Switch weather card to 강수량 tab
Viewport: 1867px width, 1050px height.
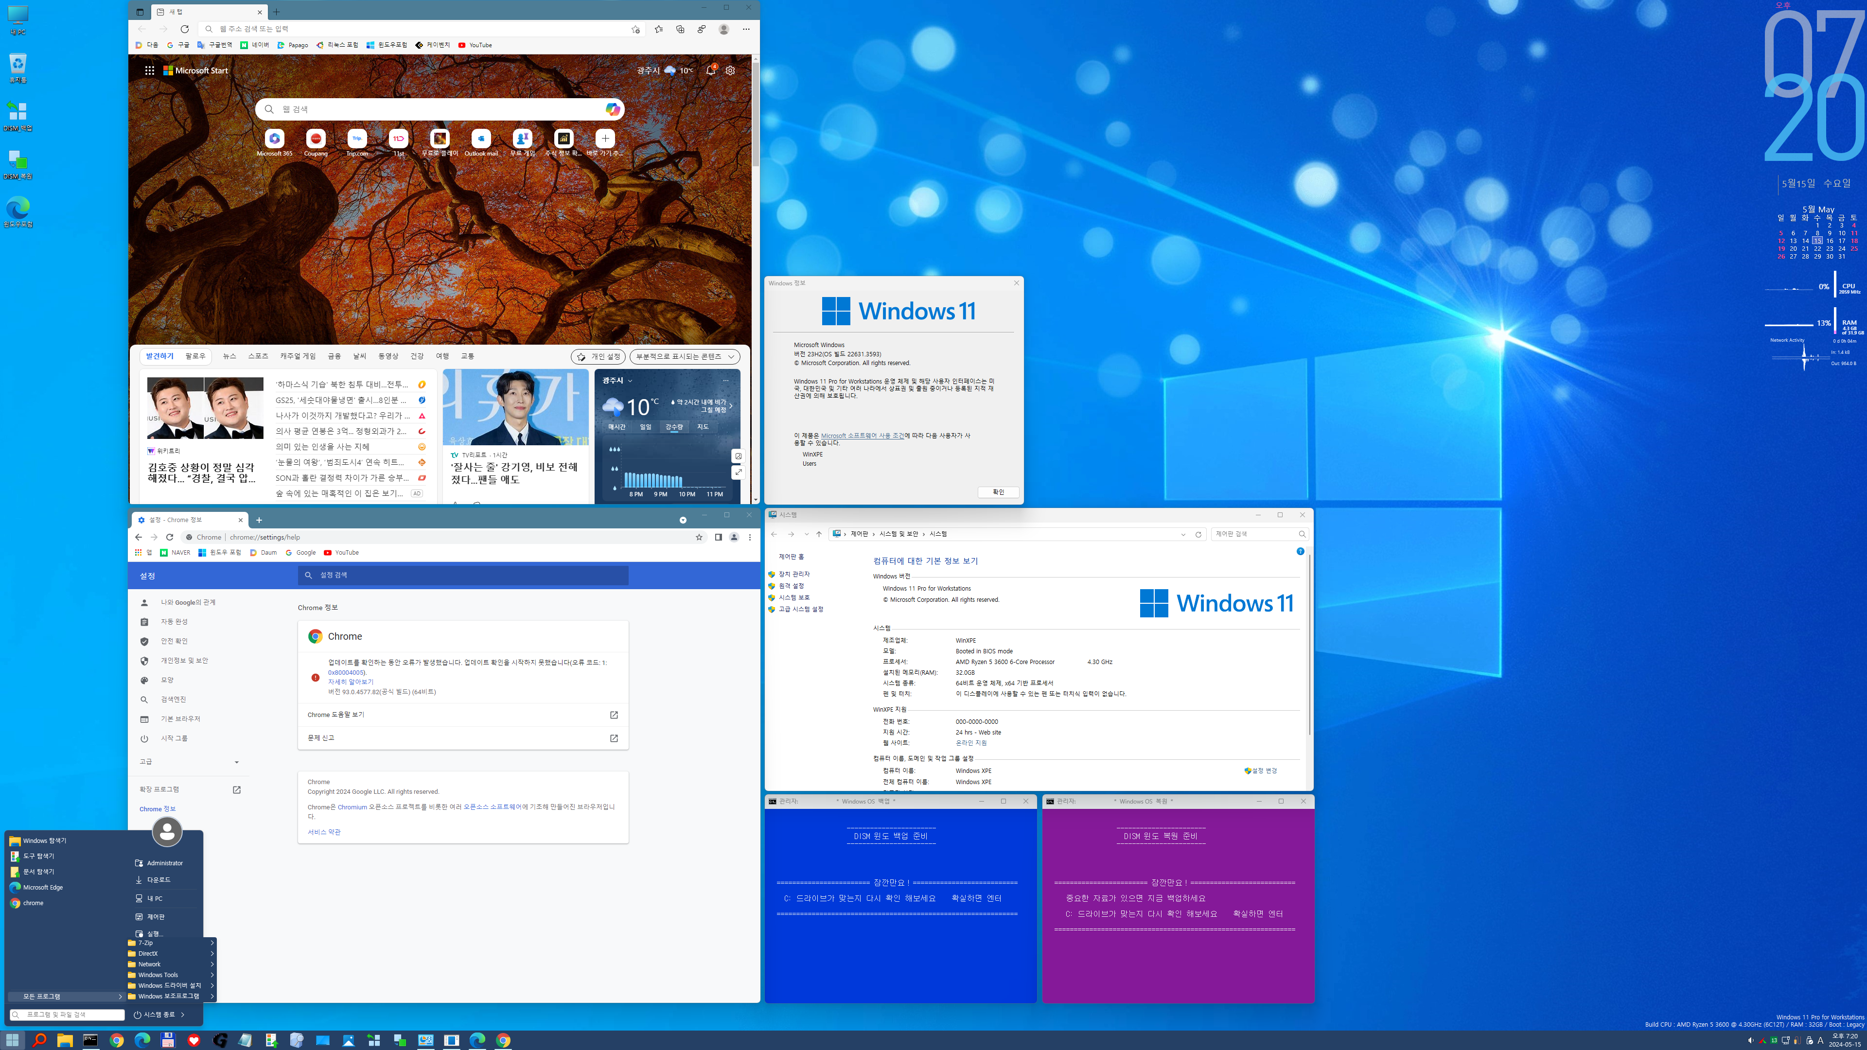click(x=674, y=427)
